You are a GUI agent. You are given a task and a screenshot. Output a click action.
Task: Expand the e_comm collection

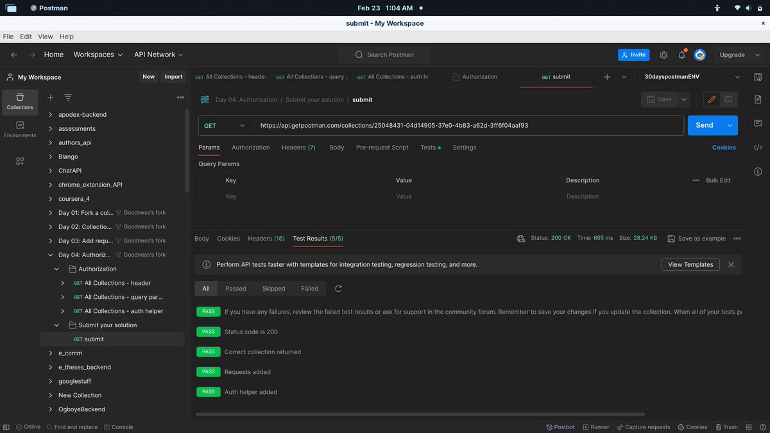coord(51,353)
